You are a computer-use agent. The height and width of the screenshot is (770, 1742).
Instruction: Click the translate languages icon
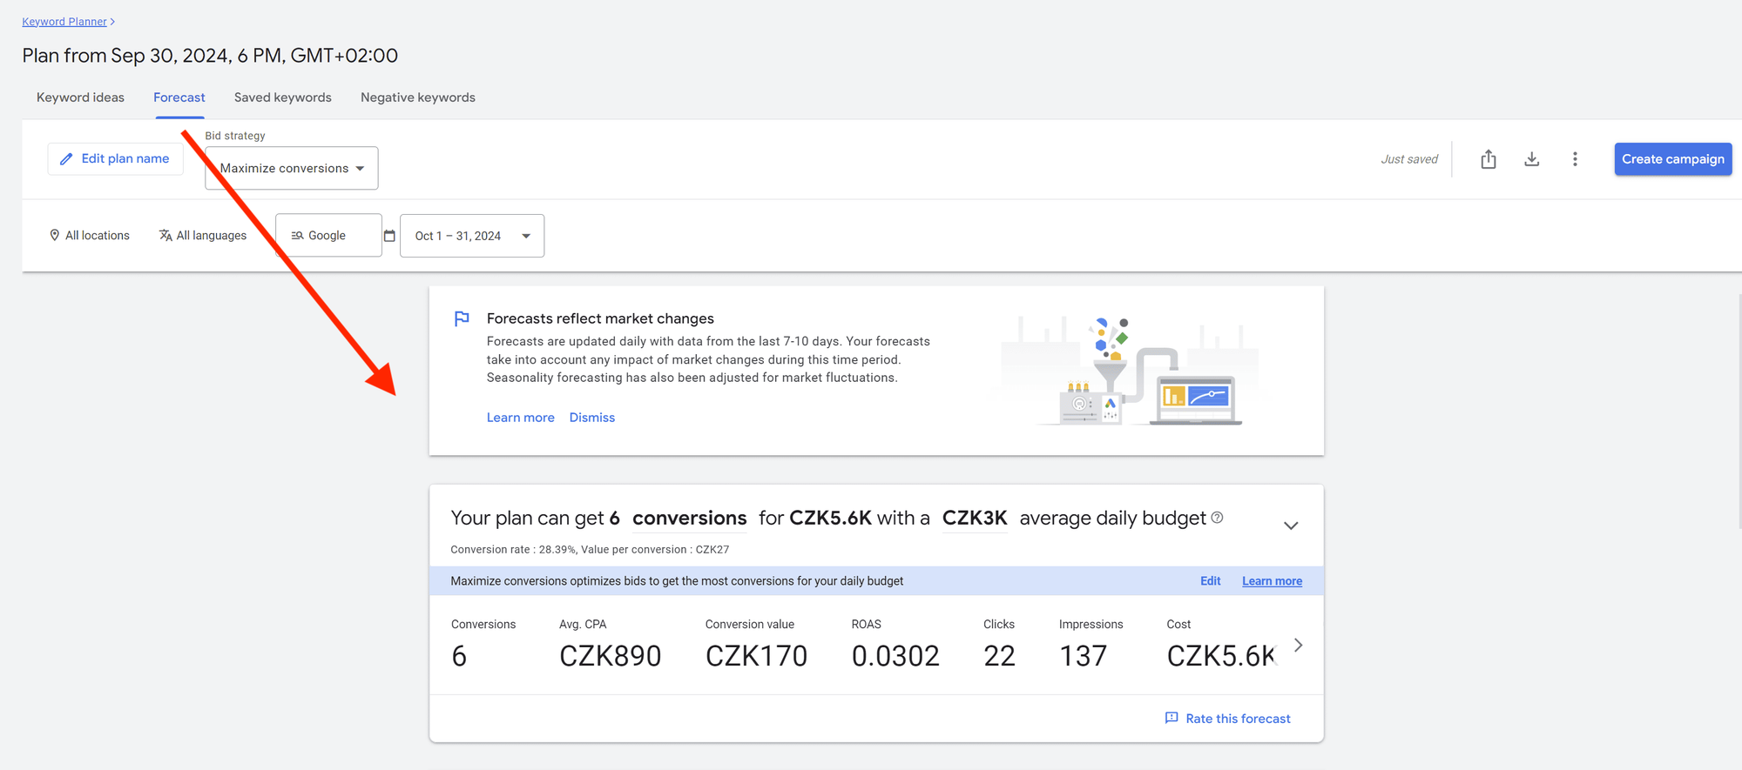coord(165,235)
